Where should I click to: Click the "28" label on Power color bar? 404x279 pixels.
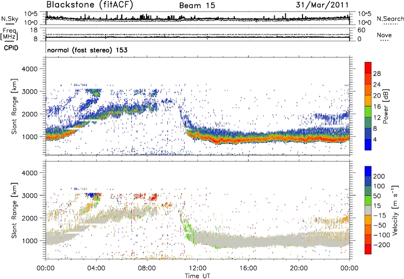click(x=377, y=74)
